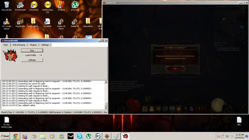
Task: Select the DriverFinder desktop icon
Action: point(20,5)
